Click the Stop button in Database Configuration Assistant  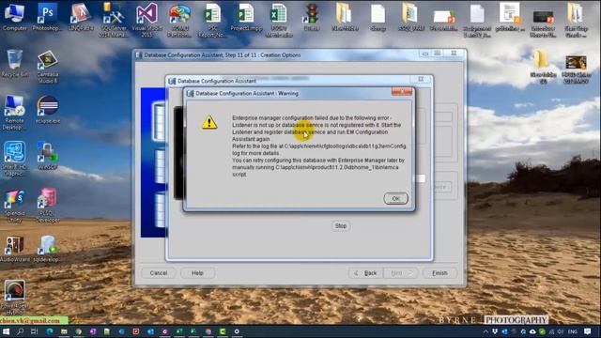coord(340,225)
